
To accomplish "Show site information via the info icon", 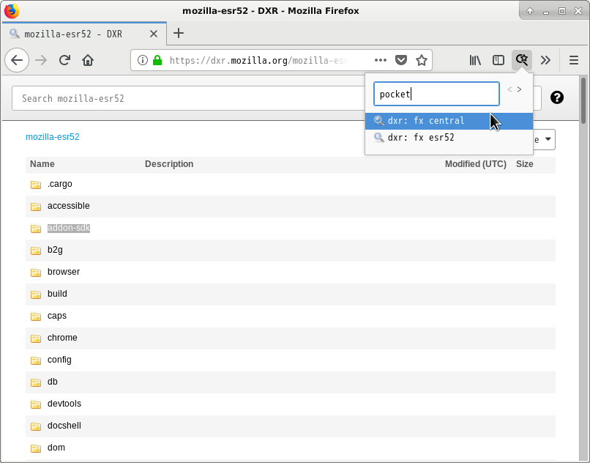I will point(142,60).
